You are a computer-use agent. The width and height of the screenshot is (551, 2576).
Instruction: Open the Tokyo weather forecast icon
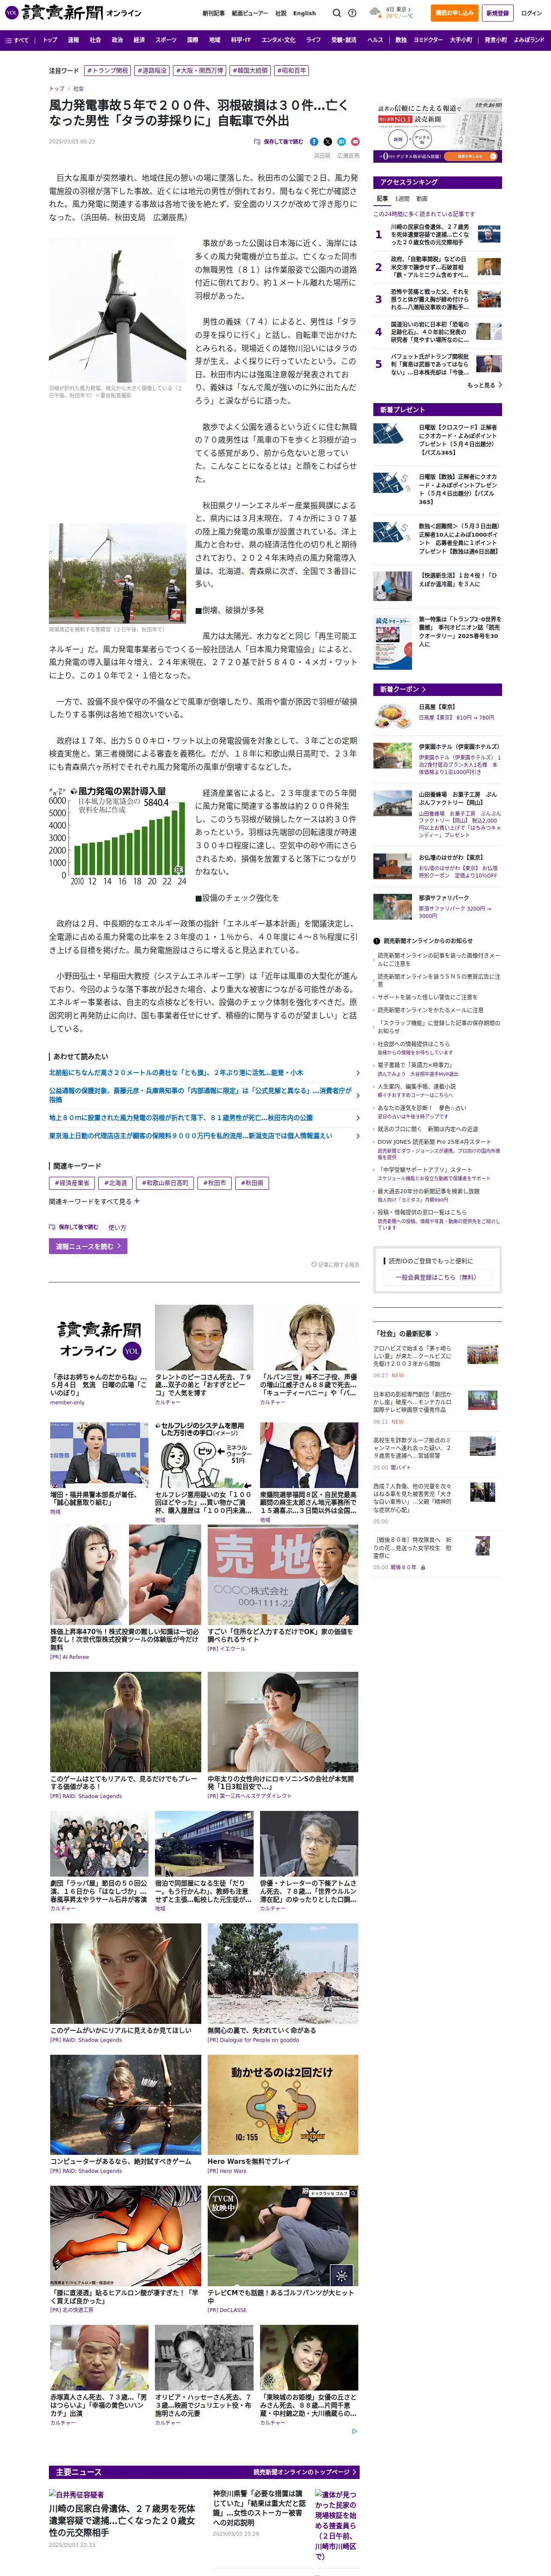pyautogui.click(x=376, y=13)
